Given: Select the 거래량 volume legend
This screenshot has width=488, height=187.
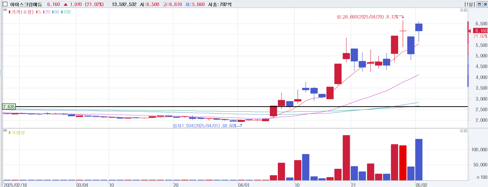Looking at the screenshot, I should pos(17,133).
